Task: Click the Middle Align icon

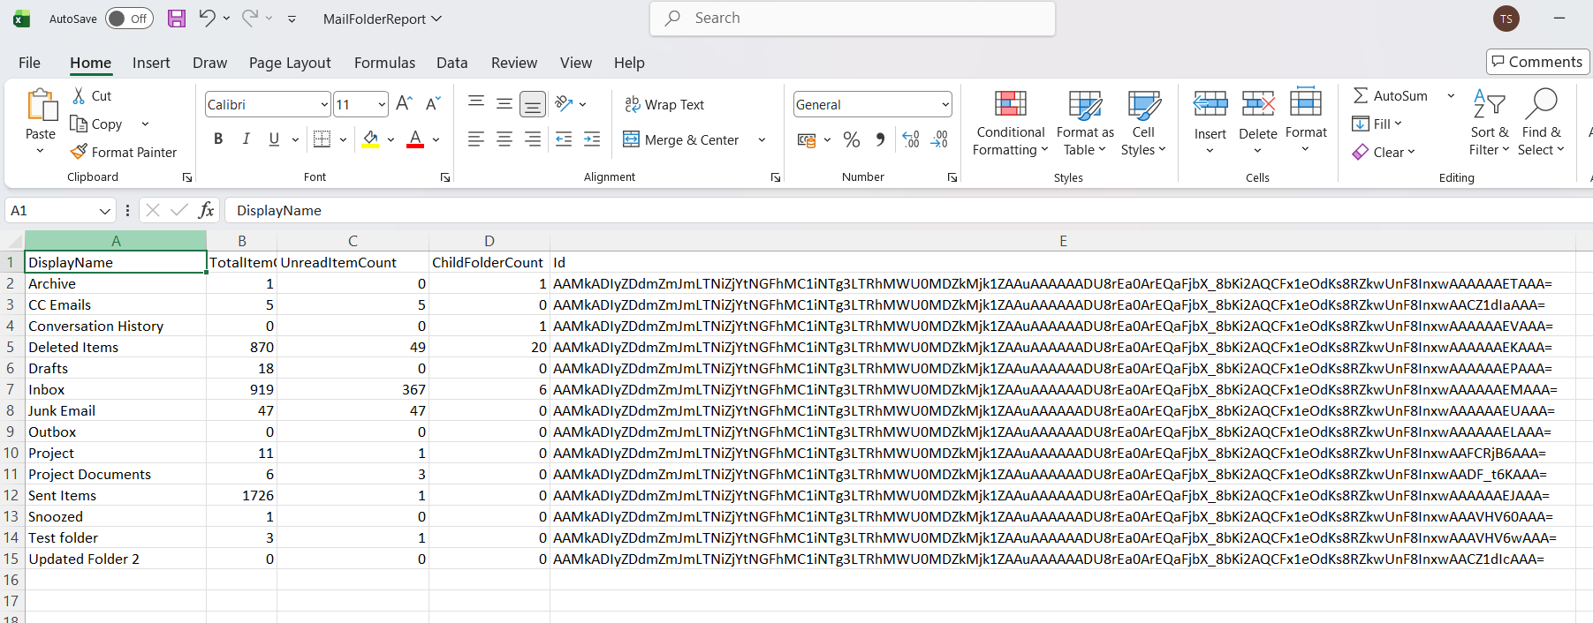Action: [x=504, y=103]
